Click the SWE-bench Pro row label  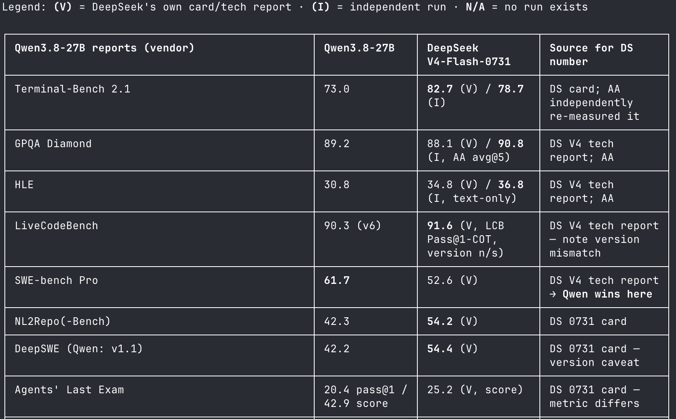(x=56, y=280)
